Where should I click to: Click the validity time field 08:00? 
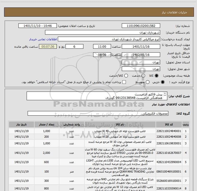pos(102,55)
